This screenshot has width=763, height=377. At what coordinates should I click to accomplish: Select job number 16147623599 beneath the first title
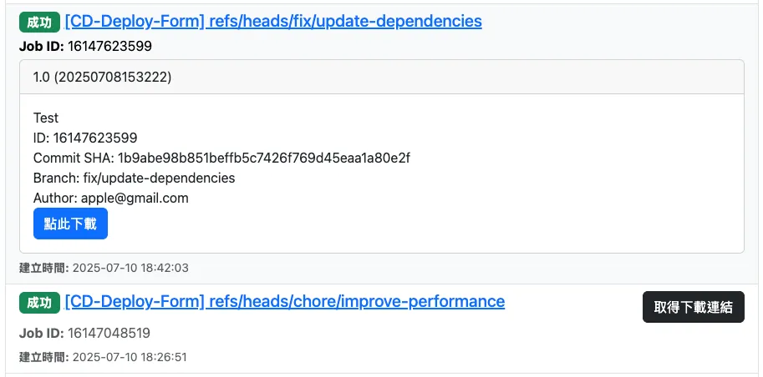click(109, 46)
